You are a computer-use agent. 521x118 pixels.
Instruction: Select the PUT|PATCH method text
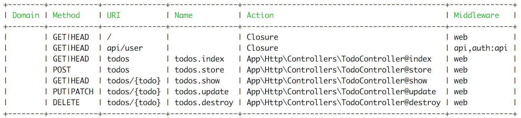(73, 92)
